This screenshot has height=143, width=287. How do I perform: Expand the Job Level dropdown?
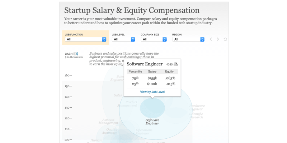point(123,39)
